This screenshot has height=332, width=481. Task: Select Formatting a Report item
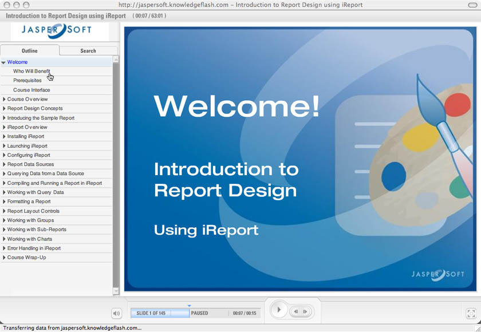click(x=29, y=201)
